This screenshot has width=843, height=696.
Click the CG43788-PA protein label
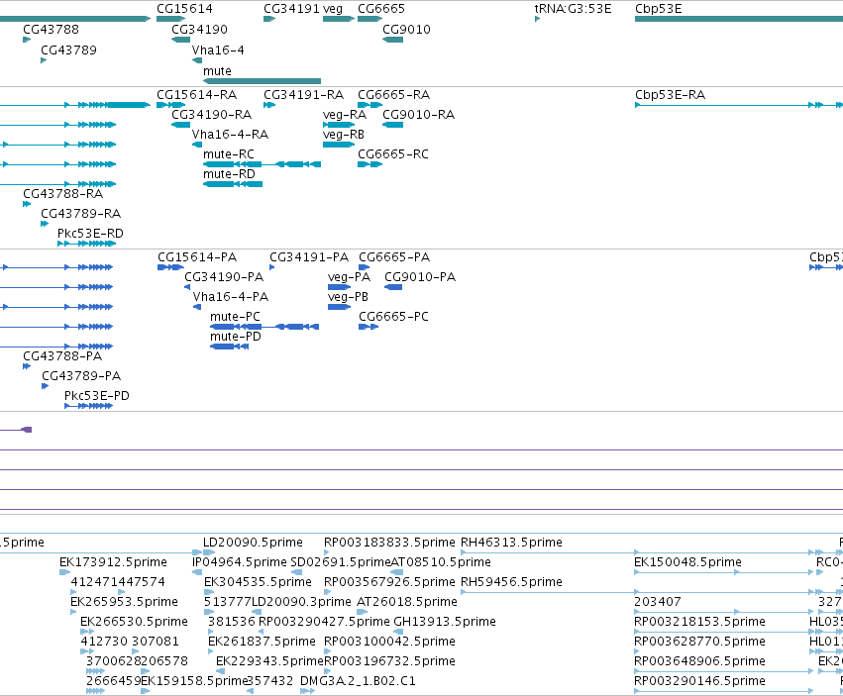(x=62, y=355)
